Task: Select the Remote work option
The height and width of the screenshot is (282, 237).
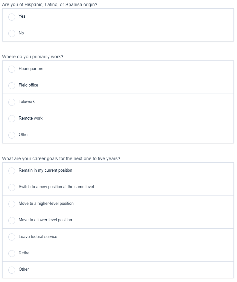Action: pyautogui.click(x=12, y=119)
